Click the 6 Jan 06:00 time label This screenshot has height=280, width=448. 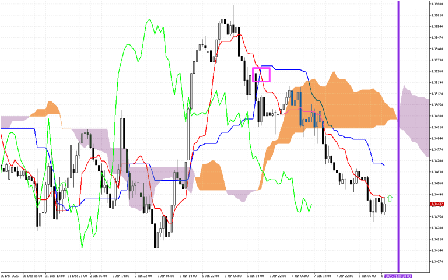click(x=233, y=276)
